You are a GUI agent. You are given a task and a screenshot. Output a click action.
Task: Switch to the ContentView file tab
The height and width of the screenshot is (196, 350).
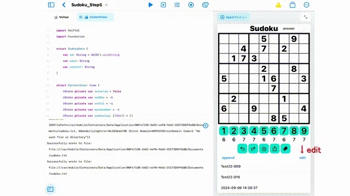point(95,17)
